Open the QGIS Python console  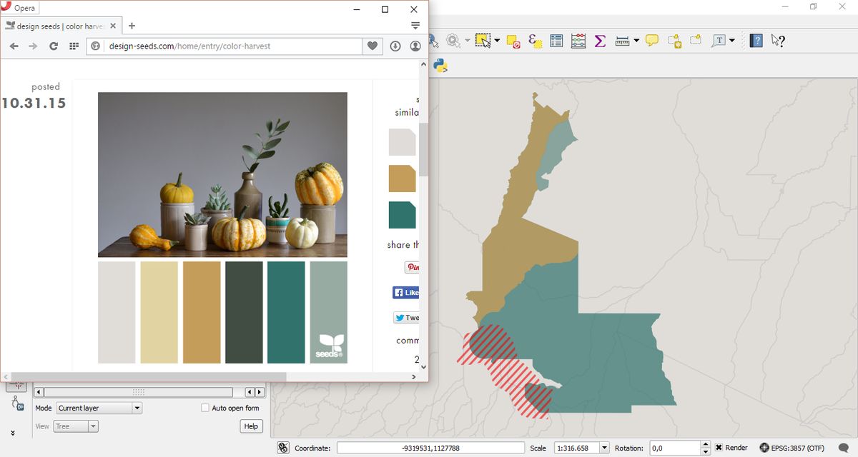440,66
